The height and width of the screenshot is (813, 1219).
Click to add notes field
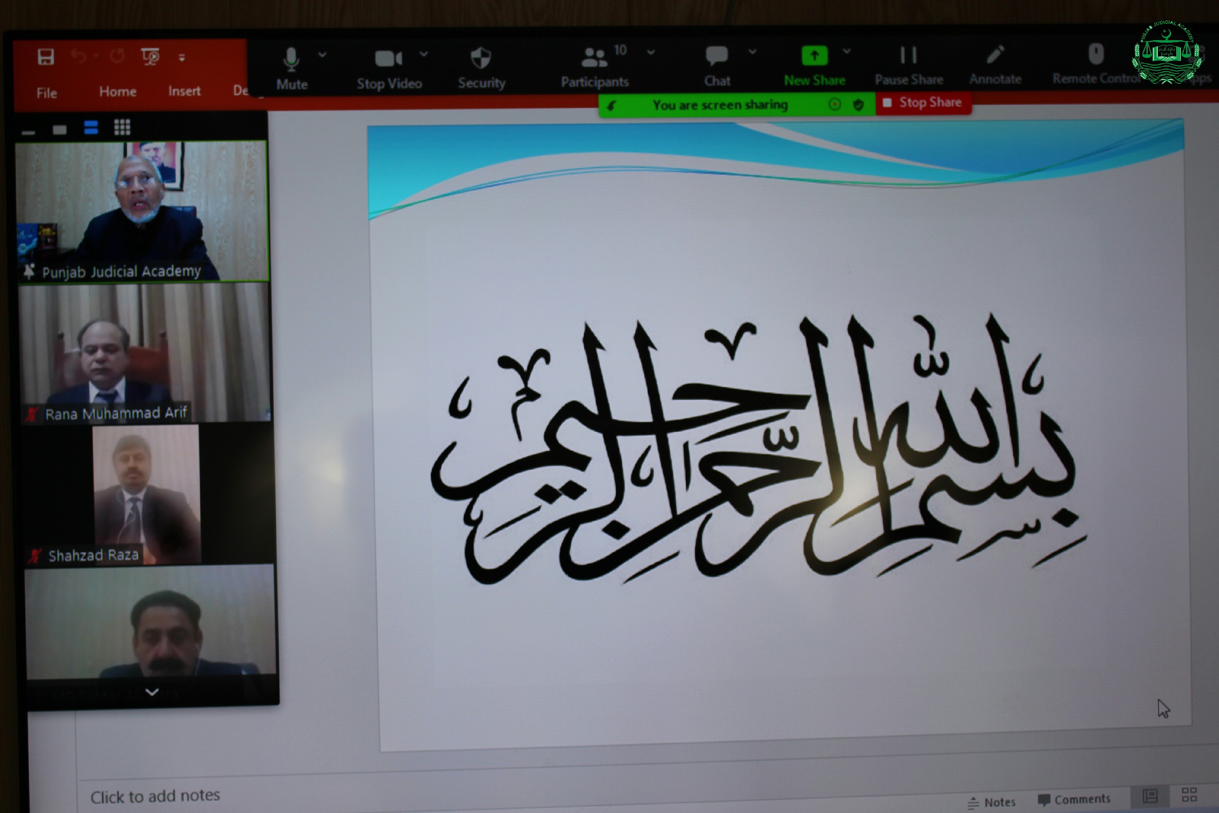tap(155, 795)
